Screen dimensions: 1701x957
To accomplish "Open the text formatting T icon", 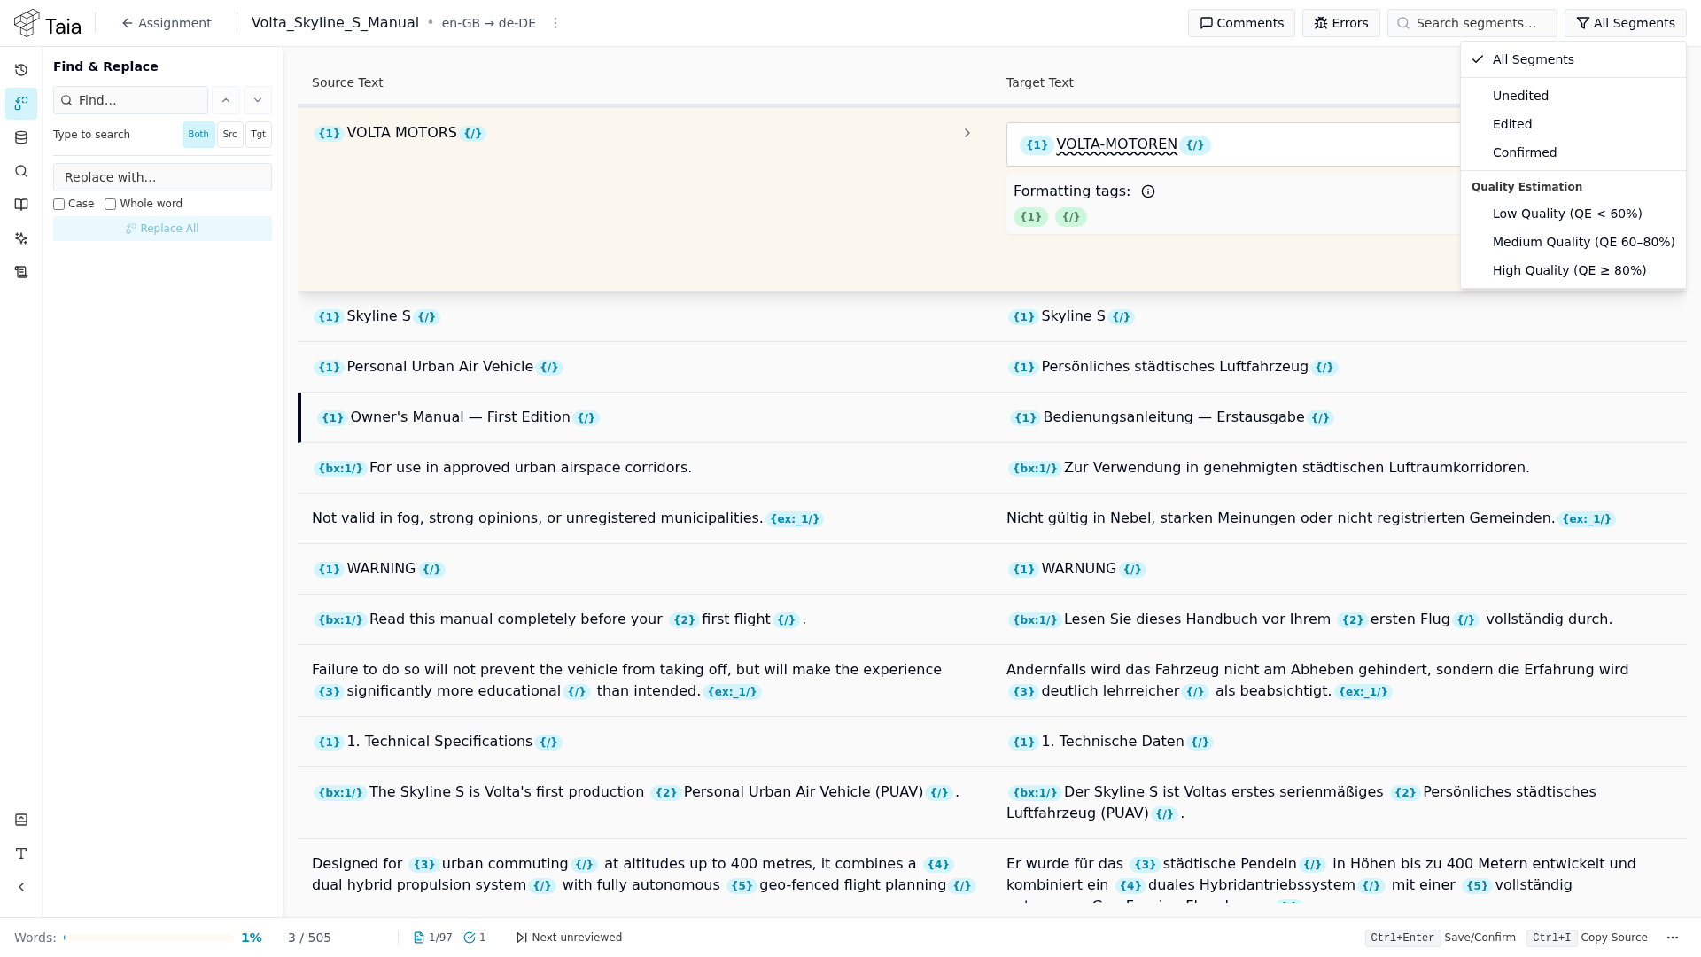I will tap(21, 853).
